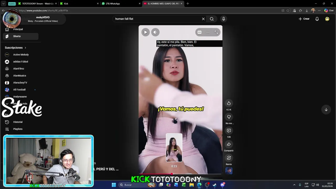Click the play button on the Short
336x189 pixels.
pos(145,32)
